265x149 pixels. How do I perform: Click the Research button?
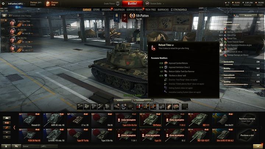coord(248,15)
